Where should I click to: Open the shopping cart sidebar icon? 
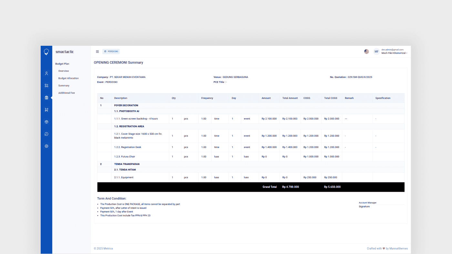[x=46, y=110]
